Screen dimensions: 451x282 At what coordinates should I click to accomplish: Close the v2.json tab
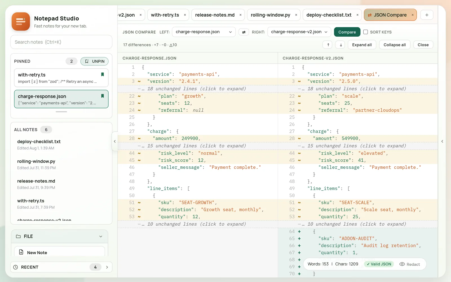click(141, 15)
